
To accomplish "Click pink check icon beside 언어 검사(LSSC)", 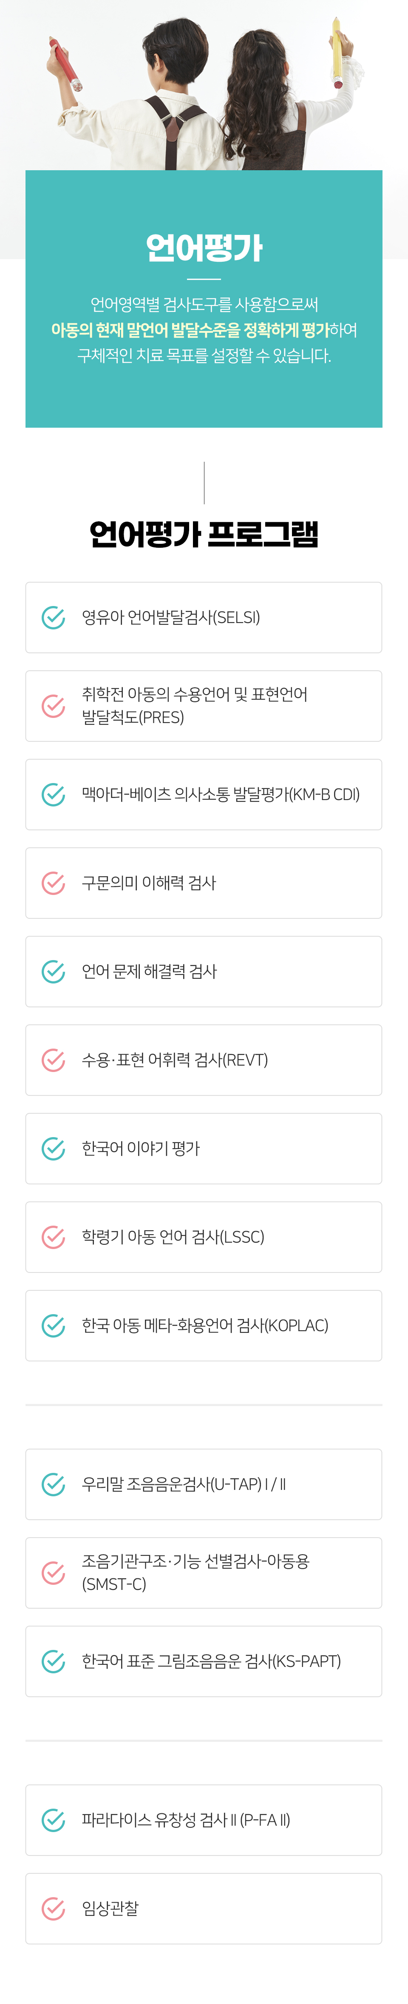I will click(53, 1237).
